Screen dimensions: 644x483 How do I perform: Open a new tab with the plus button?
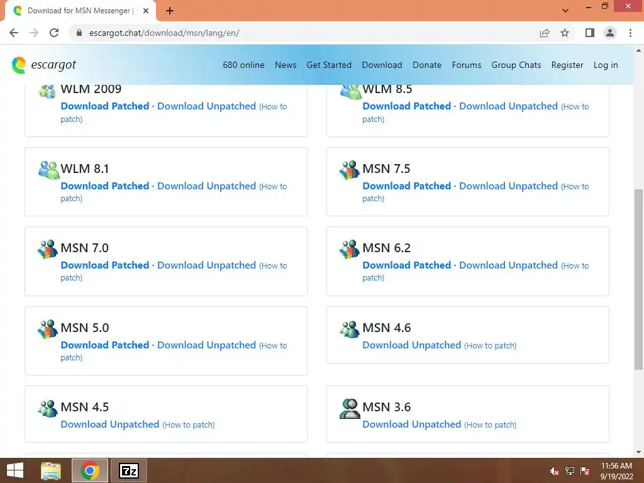point(170,11)
